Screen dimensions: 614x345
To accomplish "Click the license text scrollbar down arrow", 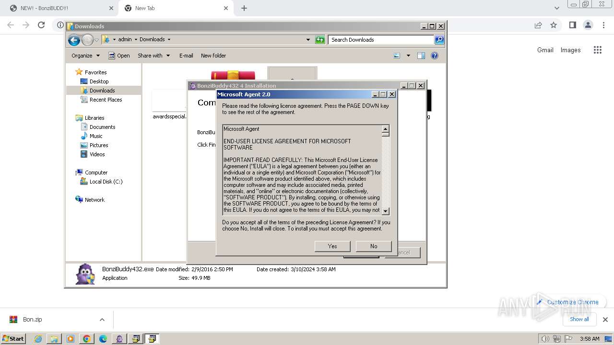I will click(385, 211).
